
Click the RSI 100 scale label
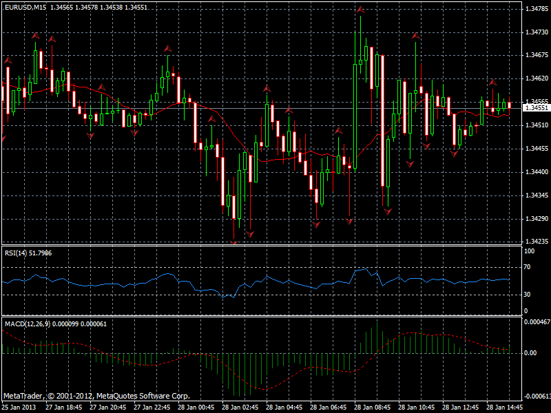[x=529, y=251]
